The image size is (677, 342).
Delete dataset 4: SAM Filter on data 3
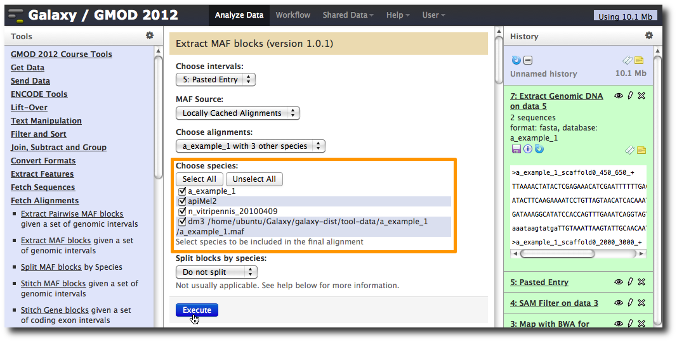tap(641, 303)
